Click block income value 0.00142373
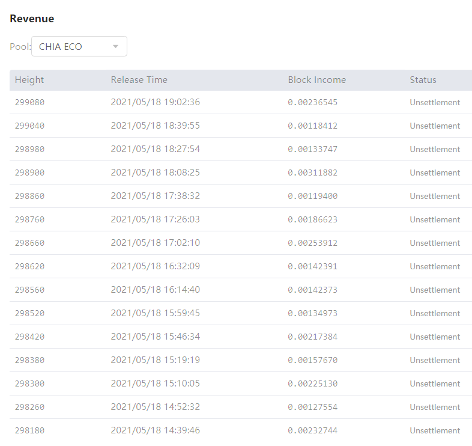 [x=313, y=290]
